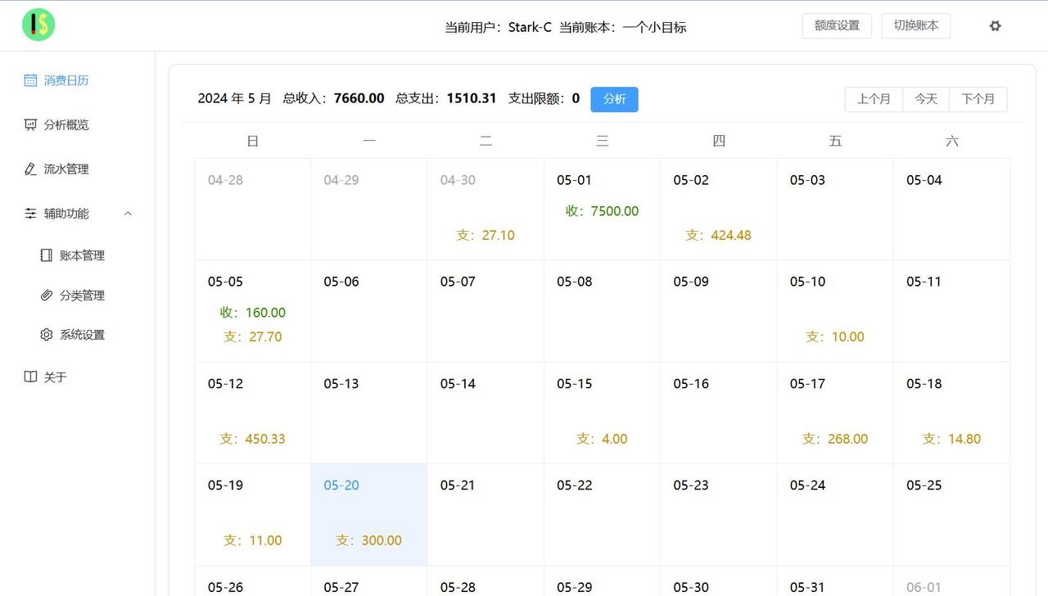The height and width of the screenshot is (596, 1048).
Task: Click the paperclip icon beside 分类管理
Action: pos(47,295)
